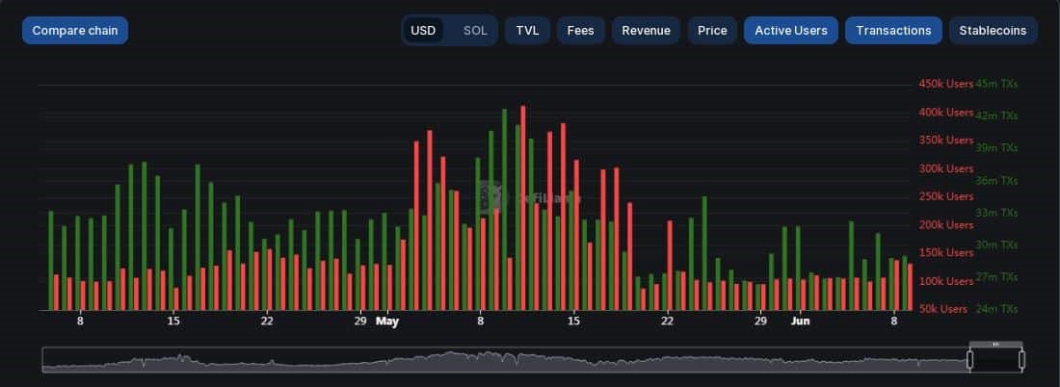Toggle the TVL metric

click(x=527, y=31)
